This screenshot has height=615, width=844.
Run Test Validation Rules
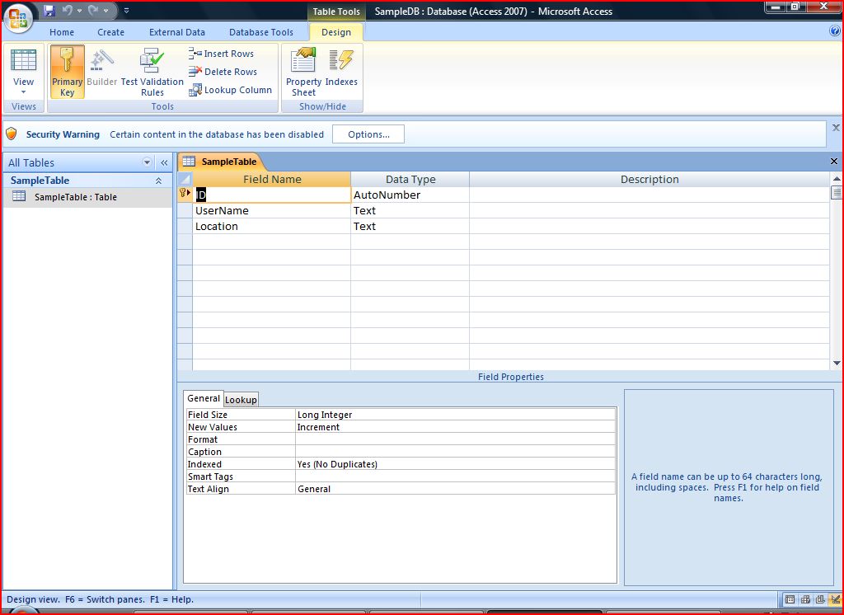click(152, 72)
